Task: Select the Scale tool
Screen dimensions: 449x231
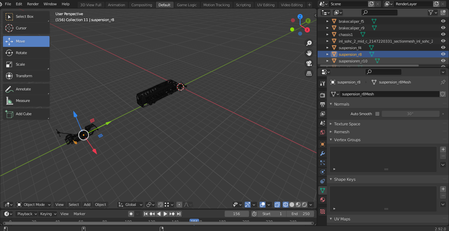Action: (26, 64)
